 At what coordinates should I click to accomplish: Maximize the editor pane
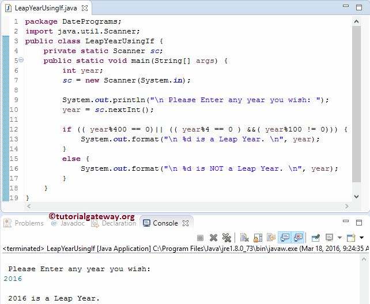point(359,7)
